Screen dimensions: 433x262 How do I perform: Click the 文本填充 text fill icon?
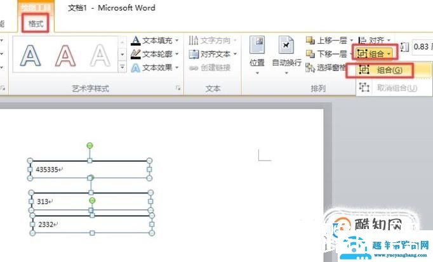pyautogui.click(x=135, y=41)
